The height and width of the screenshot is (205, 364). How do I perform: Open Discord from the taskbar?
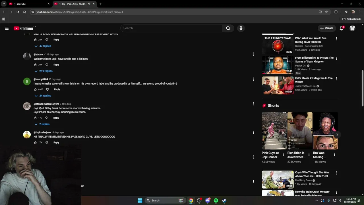[208, 200]
